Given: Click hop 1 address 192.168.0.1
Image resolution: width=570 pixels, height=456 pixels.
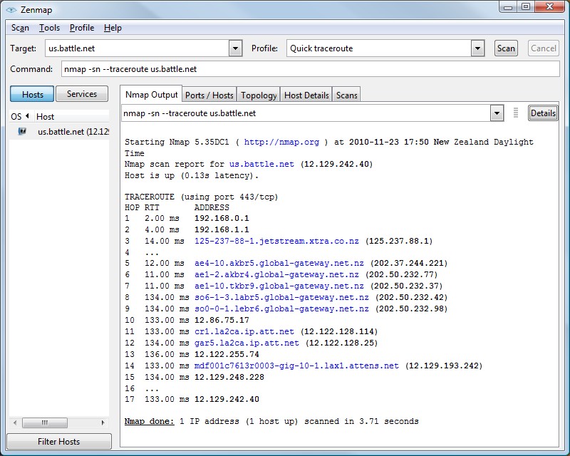Looking at the screenshot, I should click(x=222, y=218).
